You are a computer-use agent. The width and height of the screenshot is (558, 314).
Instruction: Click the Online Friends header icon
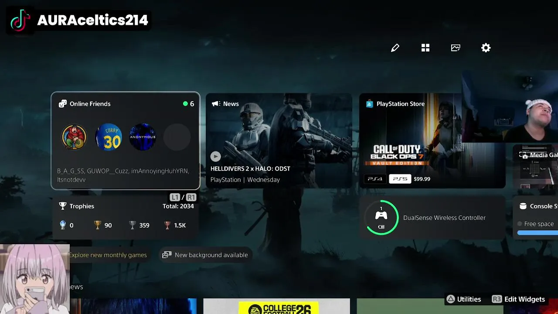[63, 104]
